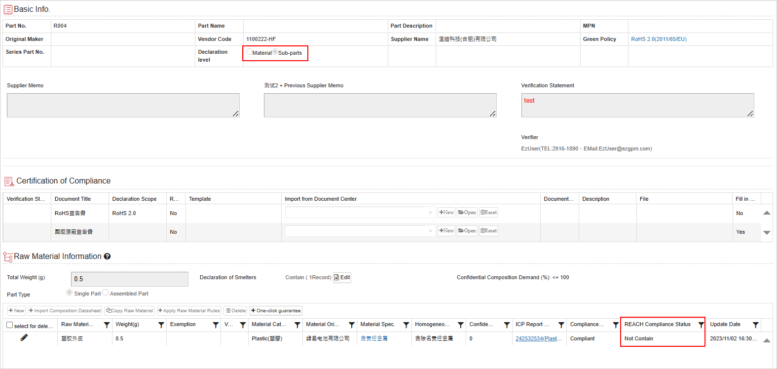Open filter on Material Spec. column
Screen dimensions: 777x369
coord(406,325)
